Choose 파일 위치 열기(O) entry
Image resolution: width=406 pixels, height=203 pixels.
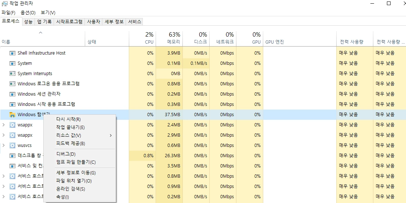click(80, 181)
